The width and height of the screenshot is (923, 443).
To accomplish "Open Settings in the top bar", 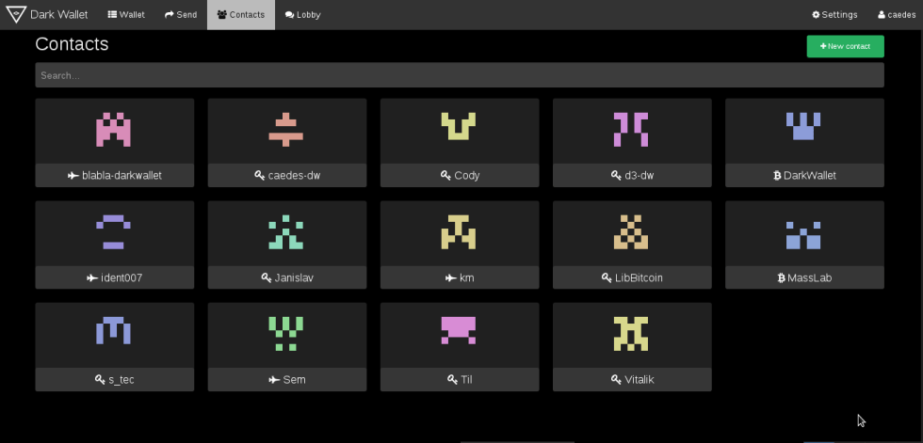I will 834,15.
